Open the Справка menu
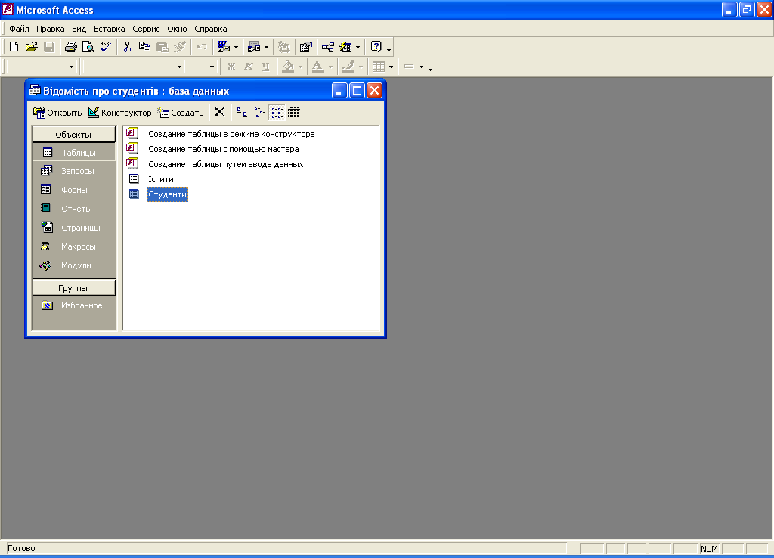This screenshot has height=558, width=774. pyautogui.click(x=211, y=29)
